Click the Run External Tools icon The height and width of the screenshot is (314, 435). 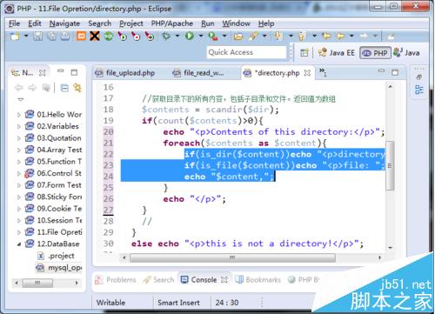(213, 37)
